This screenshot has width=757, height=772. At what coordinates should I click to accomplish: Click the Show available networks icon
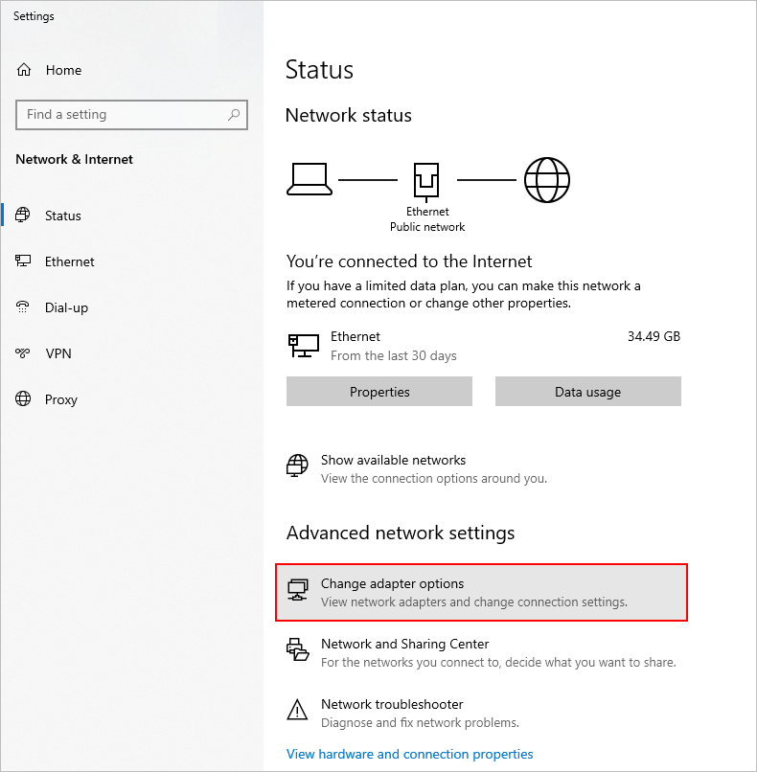click(297, 465)
